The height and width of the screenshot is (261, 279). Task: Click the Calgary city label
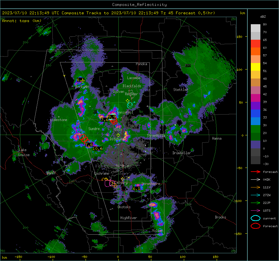point(121,182)
